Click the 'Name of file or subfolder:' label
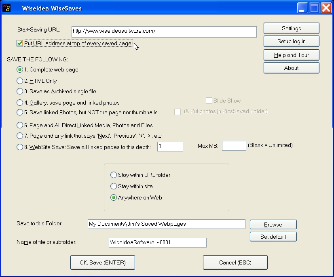 point(47,242)
